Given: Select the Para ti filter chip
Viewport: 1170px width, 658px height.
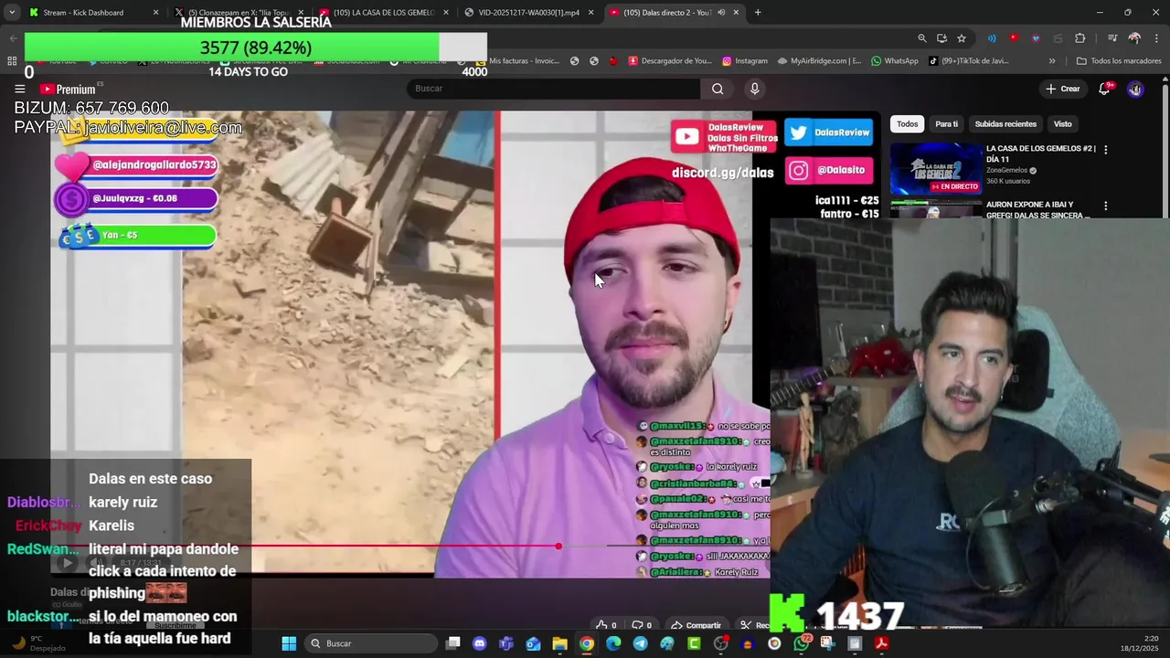Looking at the screenshot, I should pos(947,124).
